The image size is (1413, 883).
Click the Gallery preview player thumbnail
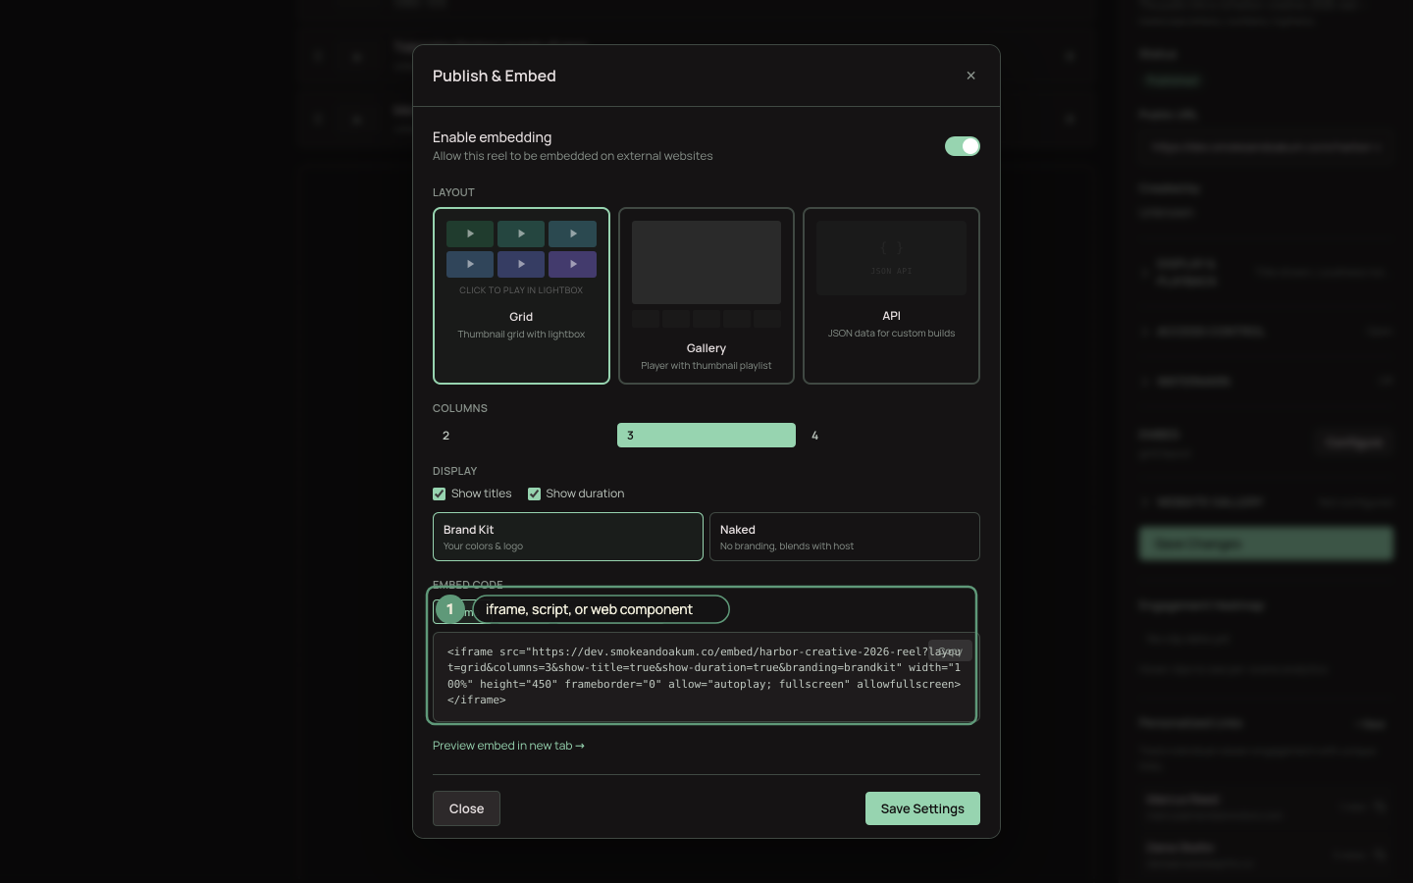(706, 262)
